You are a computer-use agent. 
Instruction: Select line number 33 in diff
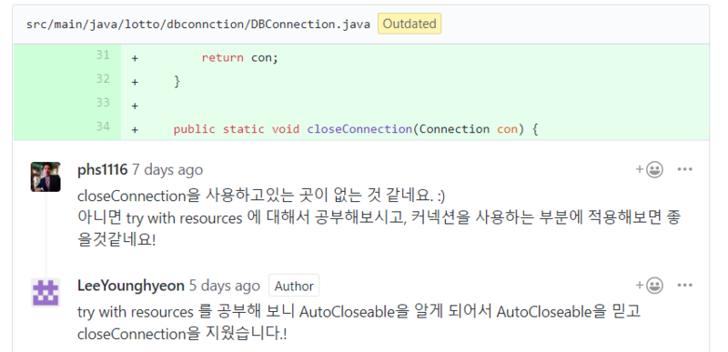click(103, 103)
